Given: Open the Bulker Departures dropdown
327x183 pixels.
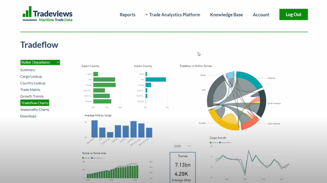Looking at the screenshot, I should 40,62.
